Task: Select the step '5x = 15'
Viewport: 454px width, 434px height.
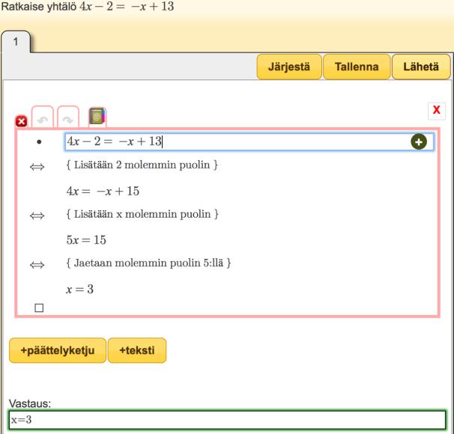Action: 86,240
